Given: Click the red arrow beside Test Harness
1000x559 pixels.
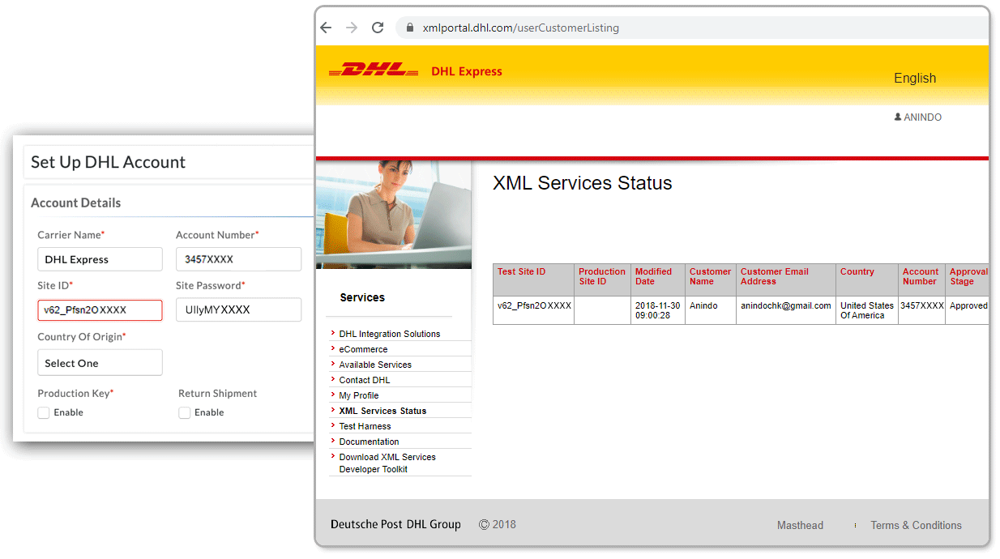Looking at the screenshot, I should point(333,425).
